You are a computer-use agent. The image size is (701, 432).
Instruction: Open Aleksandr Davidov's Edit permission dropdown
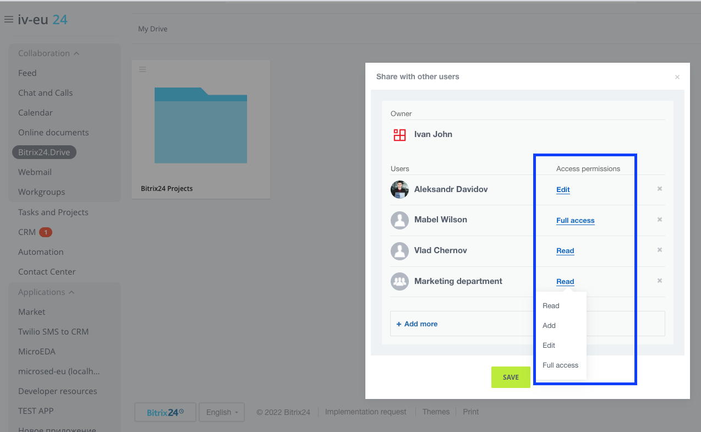[x=563, y=189]
